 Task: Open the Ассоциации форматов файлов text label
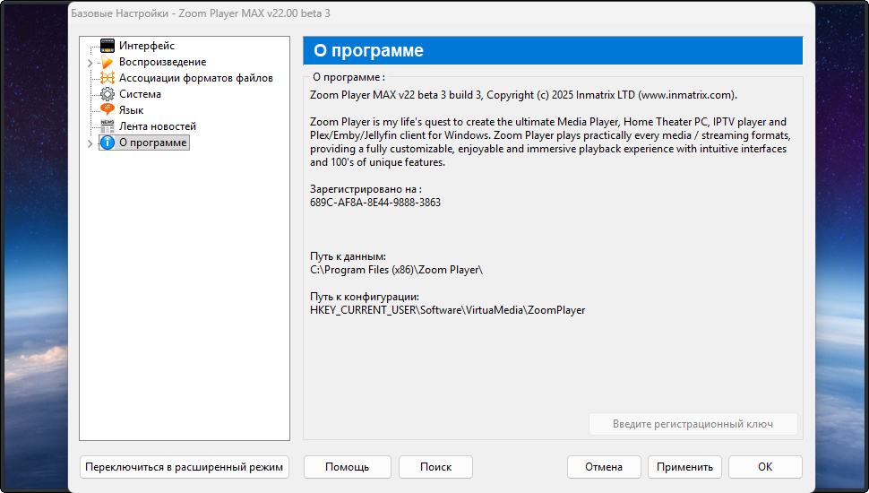point(196,78)
